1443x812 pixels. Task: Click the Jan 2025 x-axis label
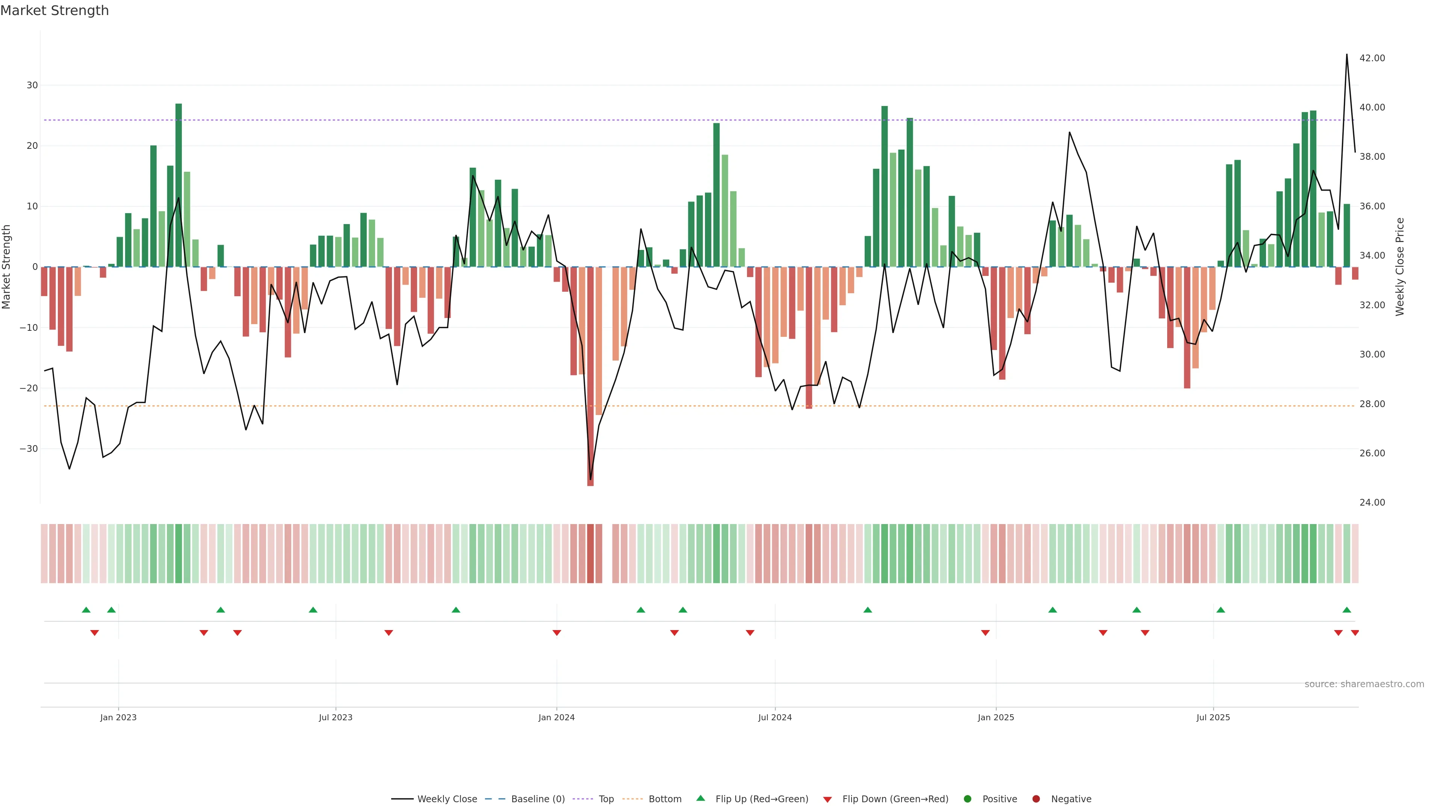996,717
